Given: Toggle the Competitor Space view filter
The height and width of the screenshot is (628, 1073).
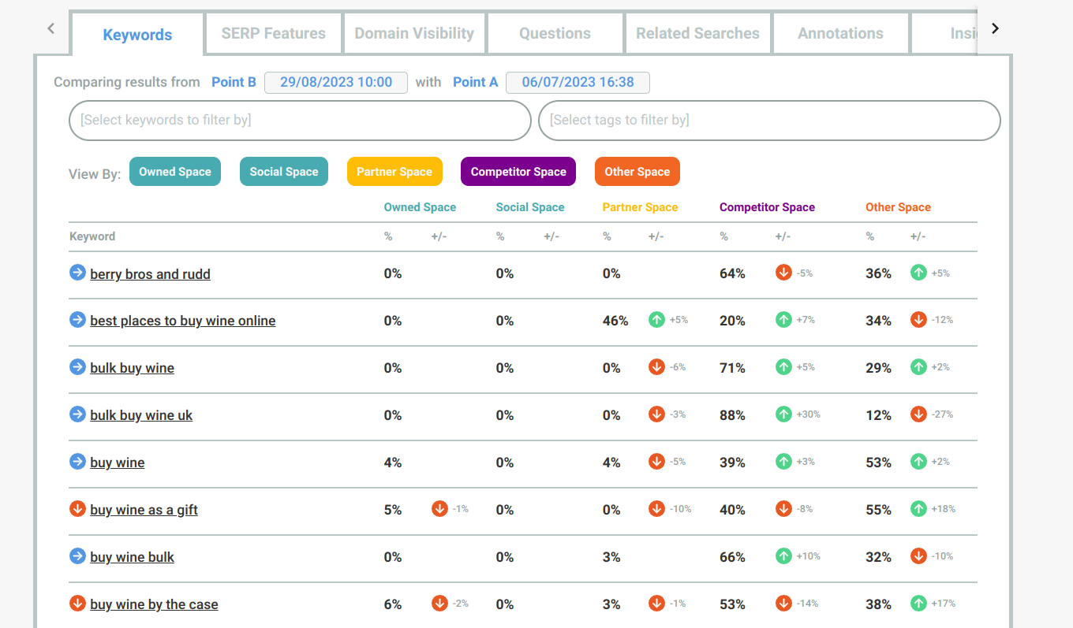Looking at the screenshot, I should [518, 172].
